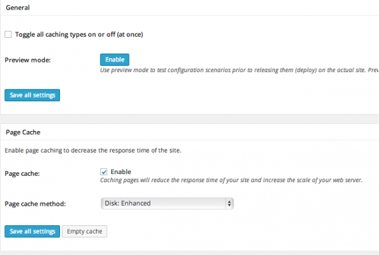This screenshot has width=379, height=255.
Task: Tick the Toggle all caching types checkbox
Action: point(8,34)
